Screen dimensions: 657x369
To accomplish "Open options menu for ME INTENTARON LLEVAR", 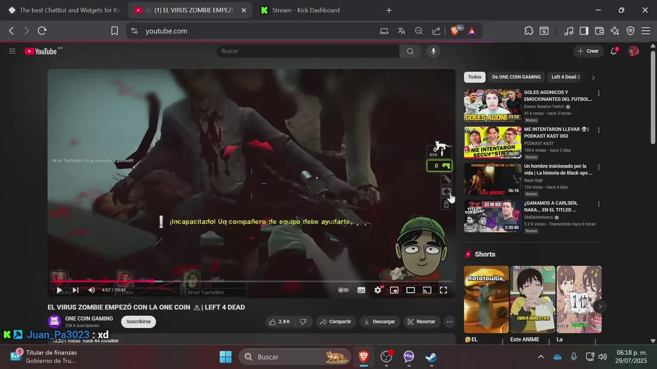I will pos(598,130).
